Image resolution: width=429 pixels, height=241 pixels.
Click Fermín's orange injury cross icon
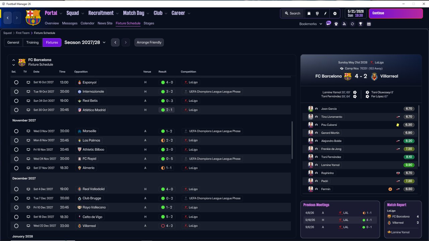point(390,189)
